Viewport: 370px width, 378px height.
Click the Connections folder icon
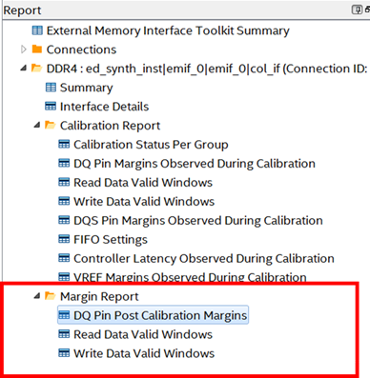click(x=37, y=50)
